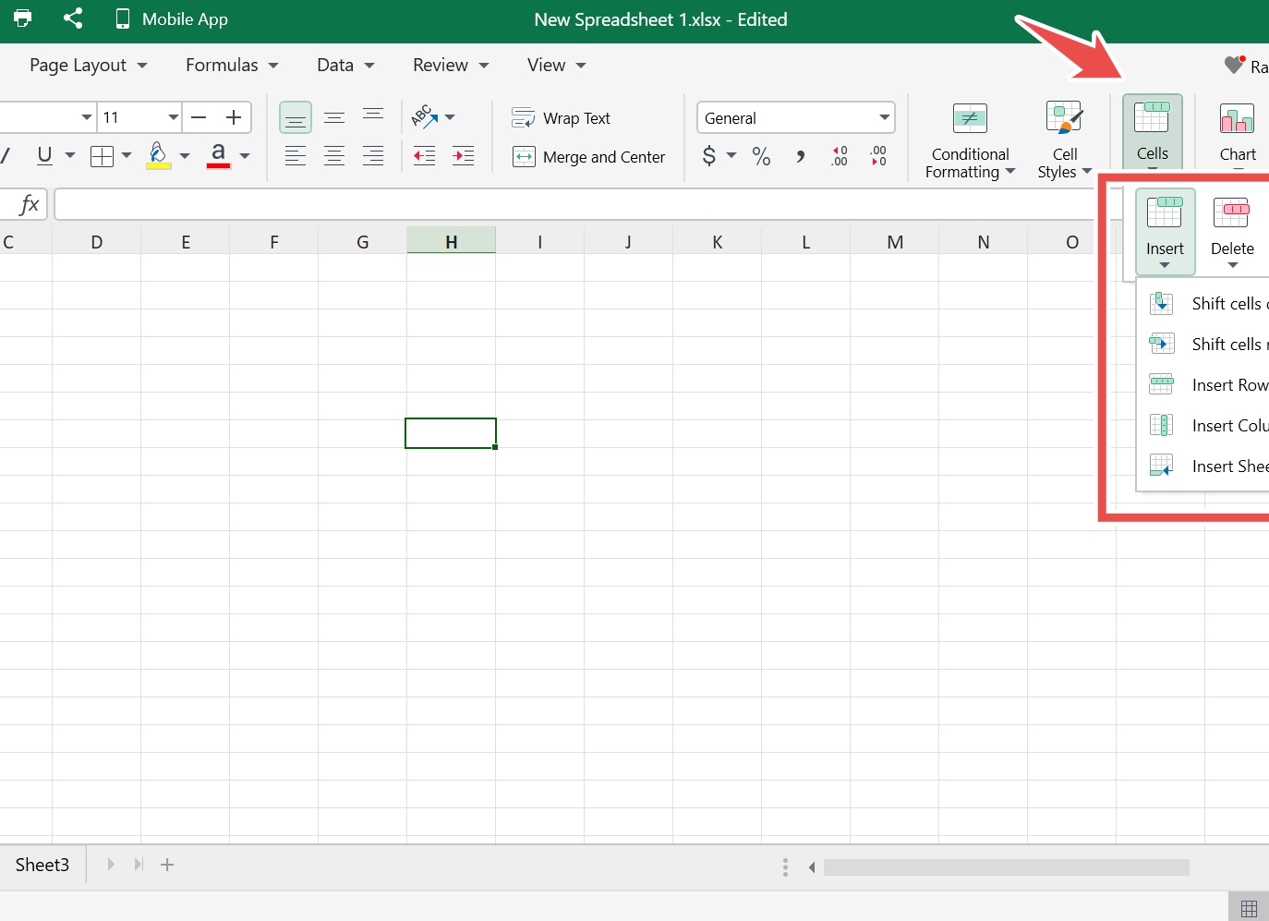Click the Cells ribbon button

[x=1153, y=131]
